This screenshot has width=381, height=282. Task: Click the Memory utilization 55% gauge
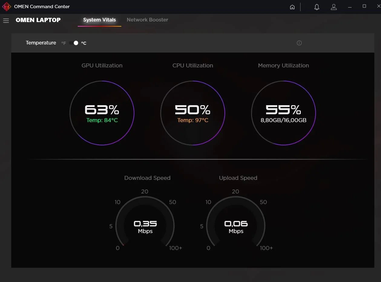(x=284, y=113)
